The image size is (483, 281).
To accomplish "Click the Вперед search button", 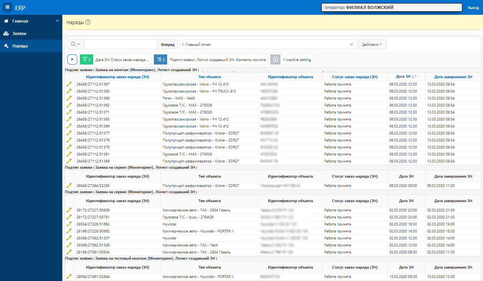I will (168, 44).
